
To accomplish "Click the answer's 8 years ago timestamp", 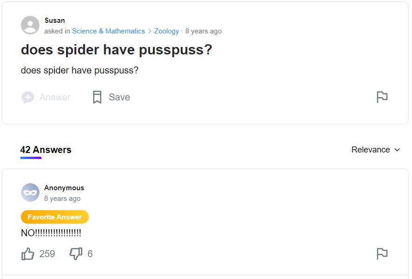I will coord(62,199).
